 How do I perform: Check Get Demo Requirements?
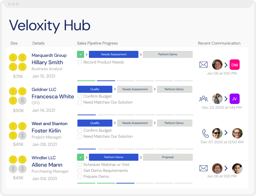coord(80,171)
